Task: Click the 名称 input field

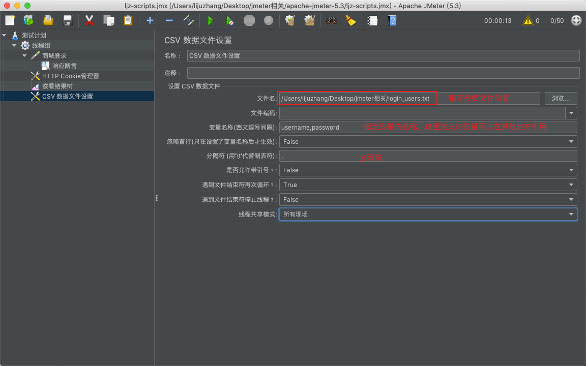Action: point(383,55)
